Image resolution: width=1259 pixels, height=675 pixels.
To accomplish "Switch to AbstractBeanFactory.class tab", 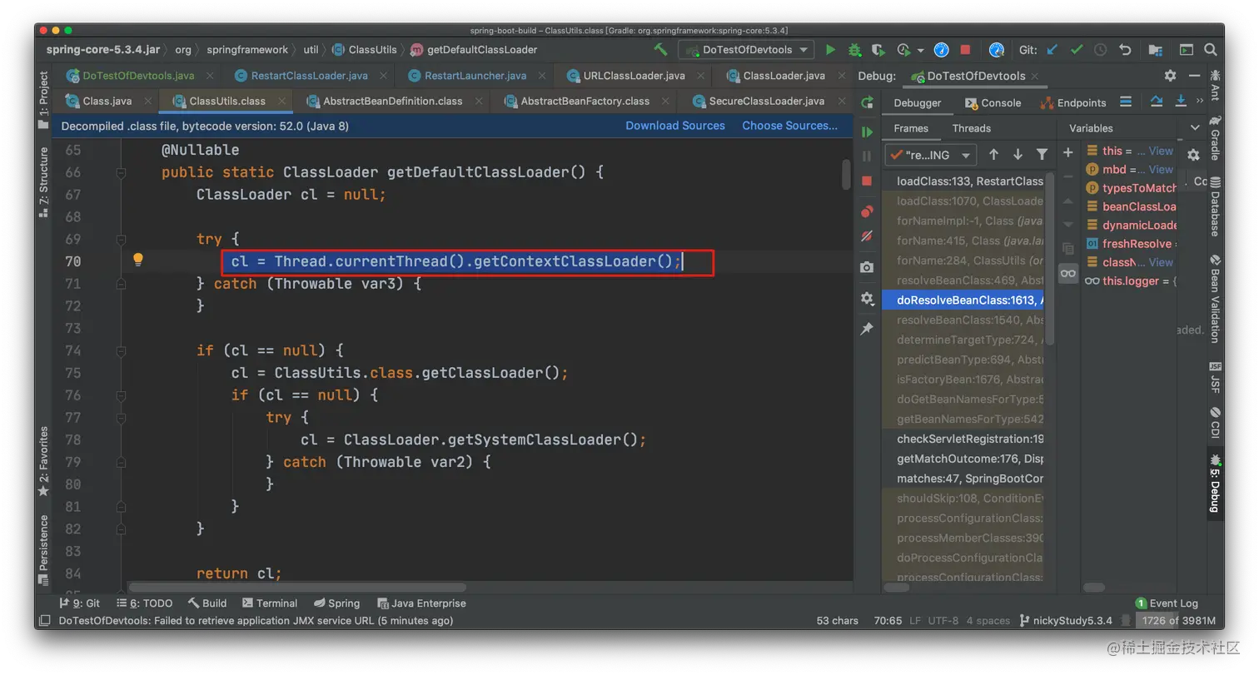I will point(585,102).
